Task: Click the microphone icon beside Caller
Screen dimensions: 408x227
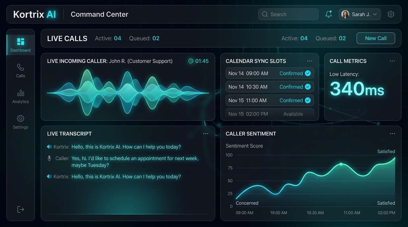Action: tap(49, 158)
